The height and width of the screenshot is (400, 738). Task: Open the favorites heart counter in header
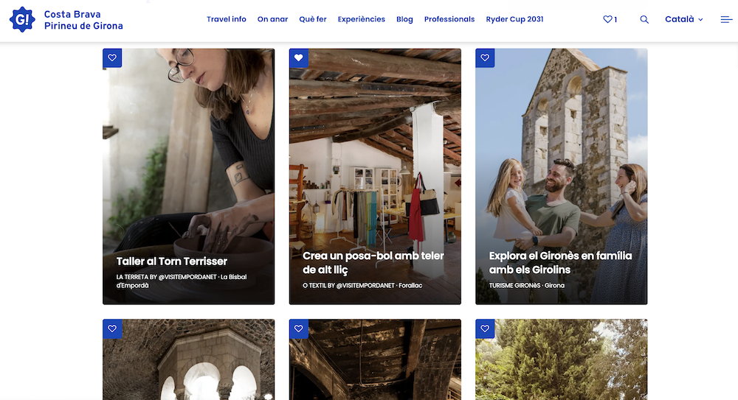610,19
